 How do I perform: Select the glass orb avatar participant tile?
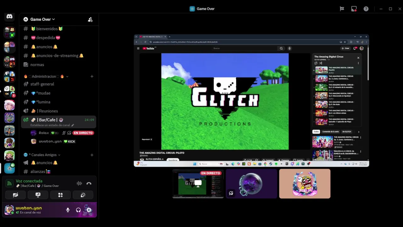click(x=251, y=183)
